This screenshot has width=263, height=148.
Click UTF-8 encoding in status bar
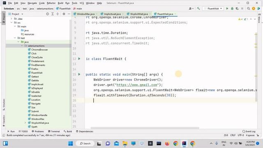[240, 135]
